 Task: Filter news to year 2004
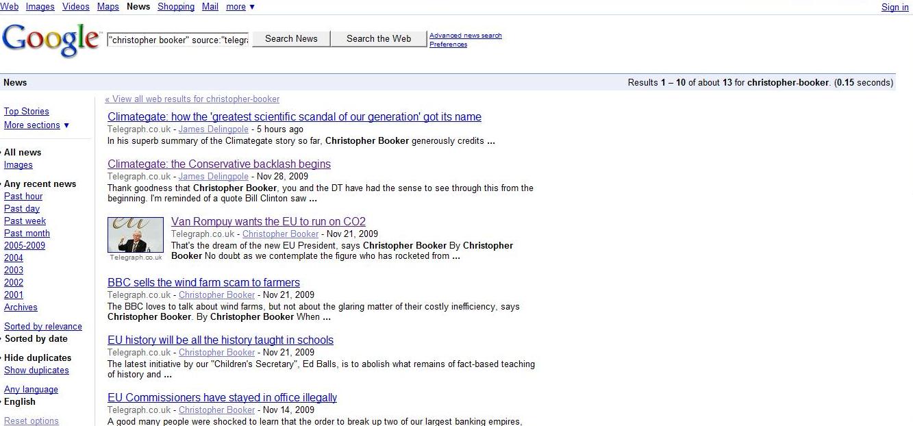pyautogui.click(x=14, y=258)
